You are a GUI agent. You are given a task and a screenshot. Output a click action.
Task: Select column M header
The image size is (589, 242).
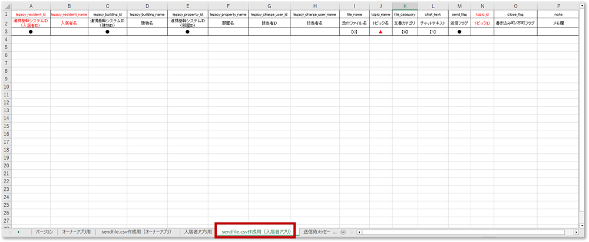tap(459, 6)
